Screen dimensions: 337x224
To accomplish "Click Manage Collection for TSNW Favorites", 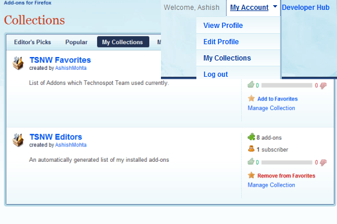I will (271, 108).
